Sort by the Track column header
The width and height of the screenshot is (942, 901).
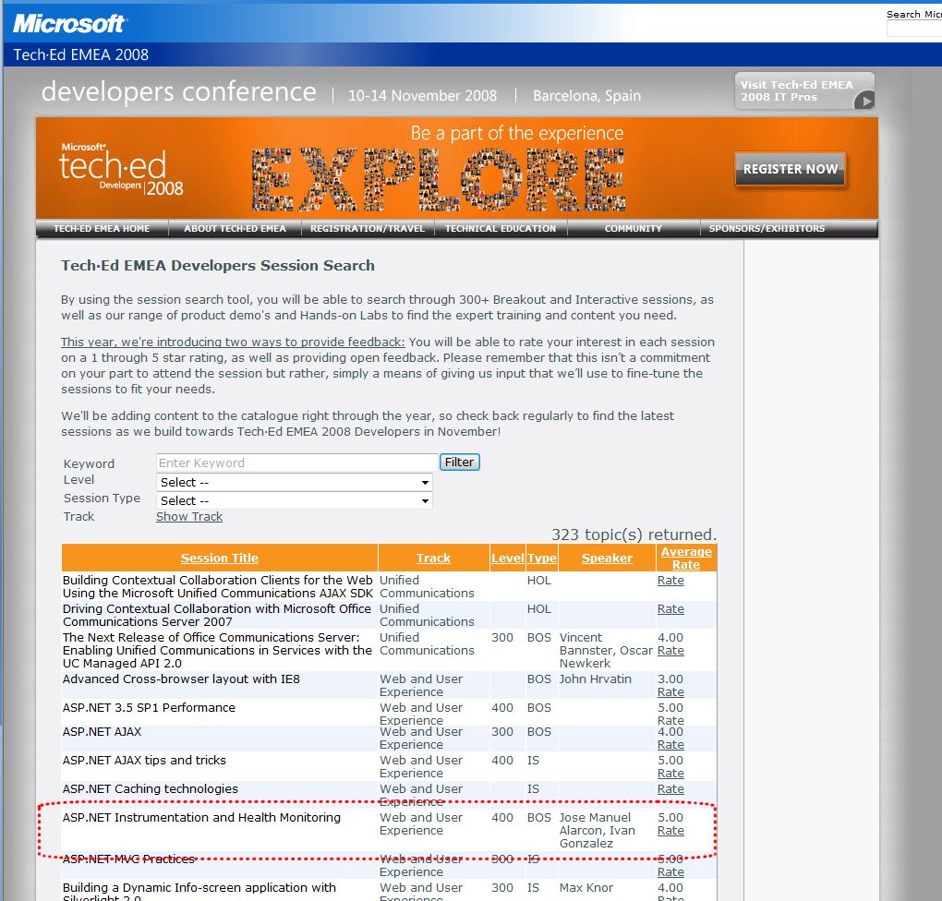pos(433,558)
